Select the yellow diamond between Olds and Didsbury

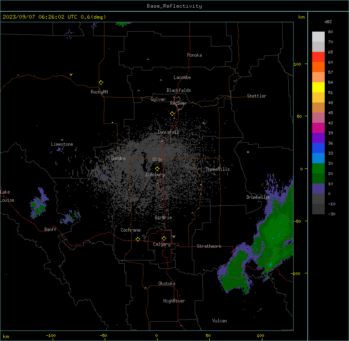pos(157,169)
